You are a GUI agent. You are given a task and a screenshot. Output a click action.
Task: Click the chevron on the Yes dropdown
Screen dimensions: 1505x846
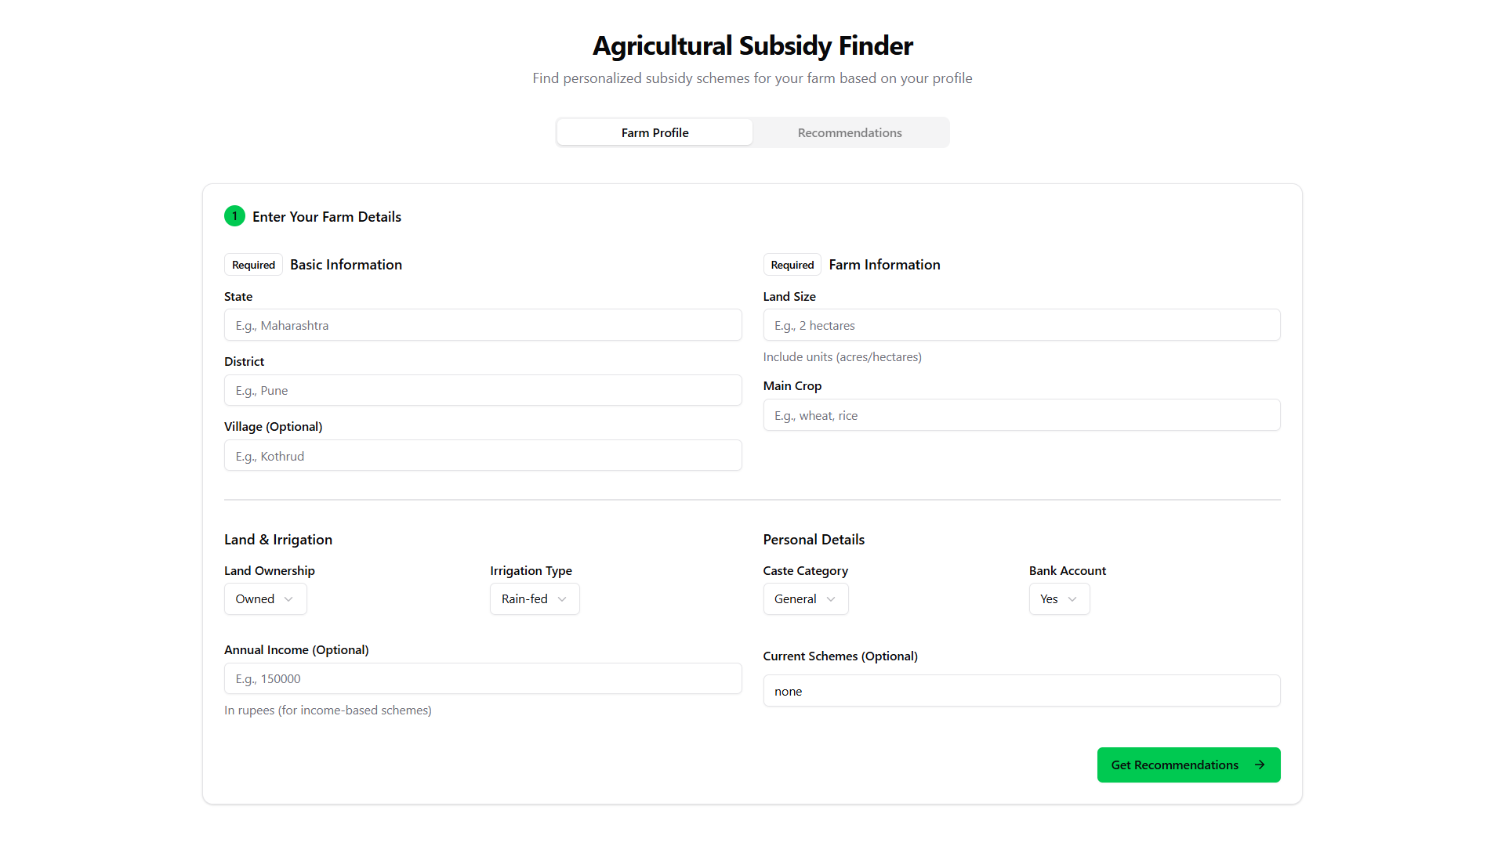tap(1072, 598)
